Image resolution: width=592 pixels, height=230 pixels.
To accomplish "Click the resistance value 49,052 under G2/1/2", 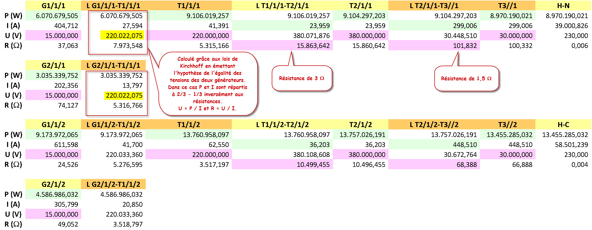I will pyautogui.click(x=68, y=224).
